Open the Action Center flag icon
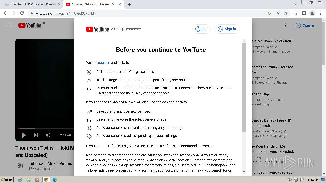The height and width of the screenshot is (183, 326). coord(302,180)
